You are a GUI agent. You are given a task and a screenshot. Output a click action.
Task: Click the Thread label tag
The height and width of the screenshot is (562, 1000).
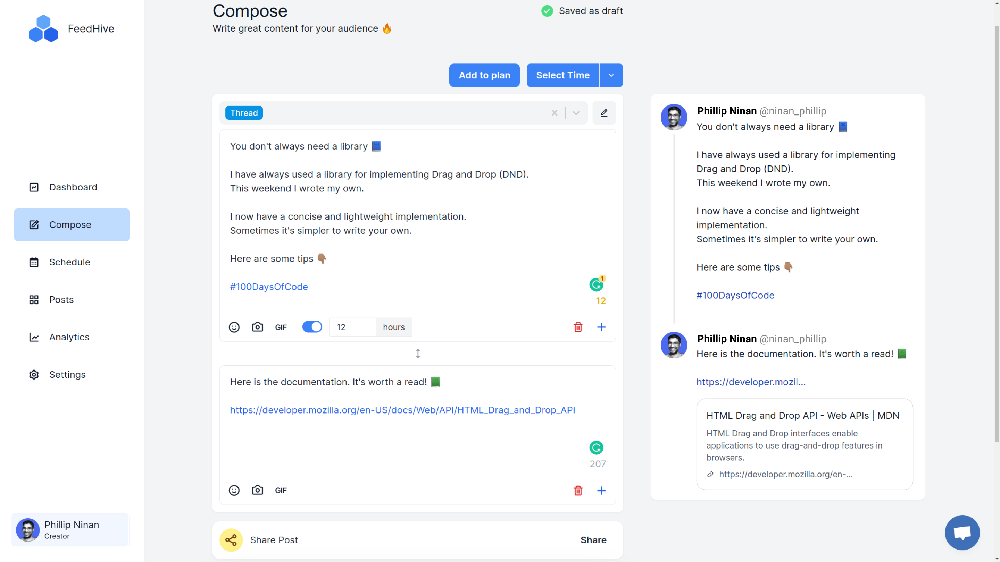click(244, 113)
